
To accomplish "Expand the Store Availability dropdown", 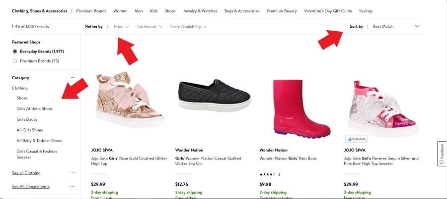I will coord(188,27).
